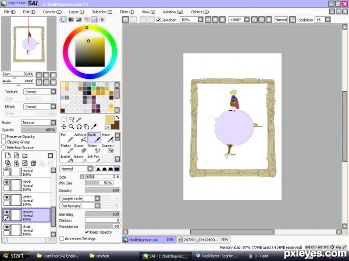Select the Brush tool

pyautogui.click(x=94, y=137)
